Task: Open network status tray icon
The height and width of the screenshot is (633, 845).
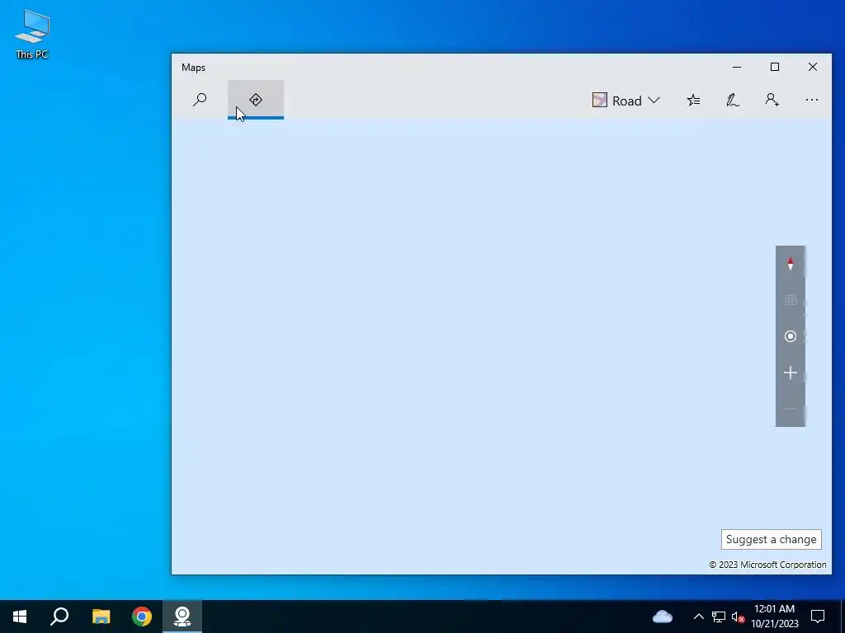Action: coord(719,617)
